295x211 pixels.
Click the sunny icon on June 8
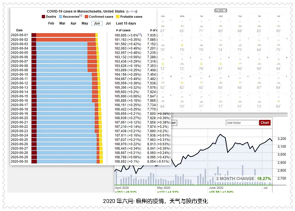tap(182, 45)
